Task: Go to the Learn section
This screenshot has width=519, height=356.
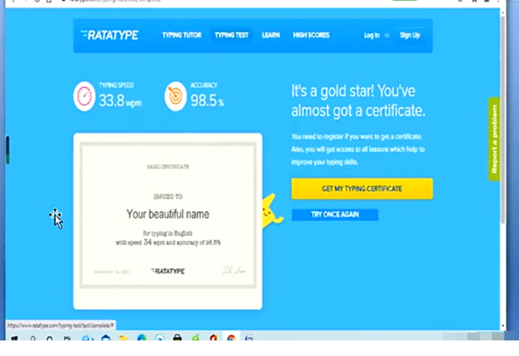Action: point(271,35)
